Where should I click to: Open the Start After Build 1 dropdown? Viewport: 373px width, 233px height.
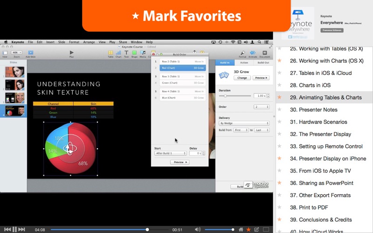(x=170, y=153)
